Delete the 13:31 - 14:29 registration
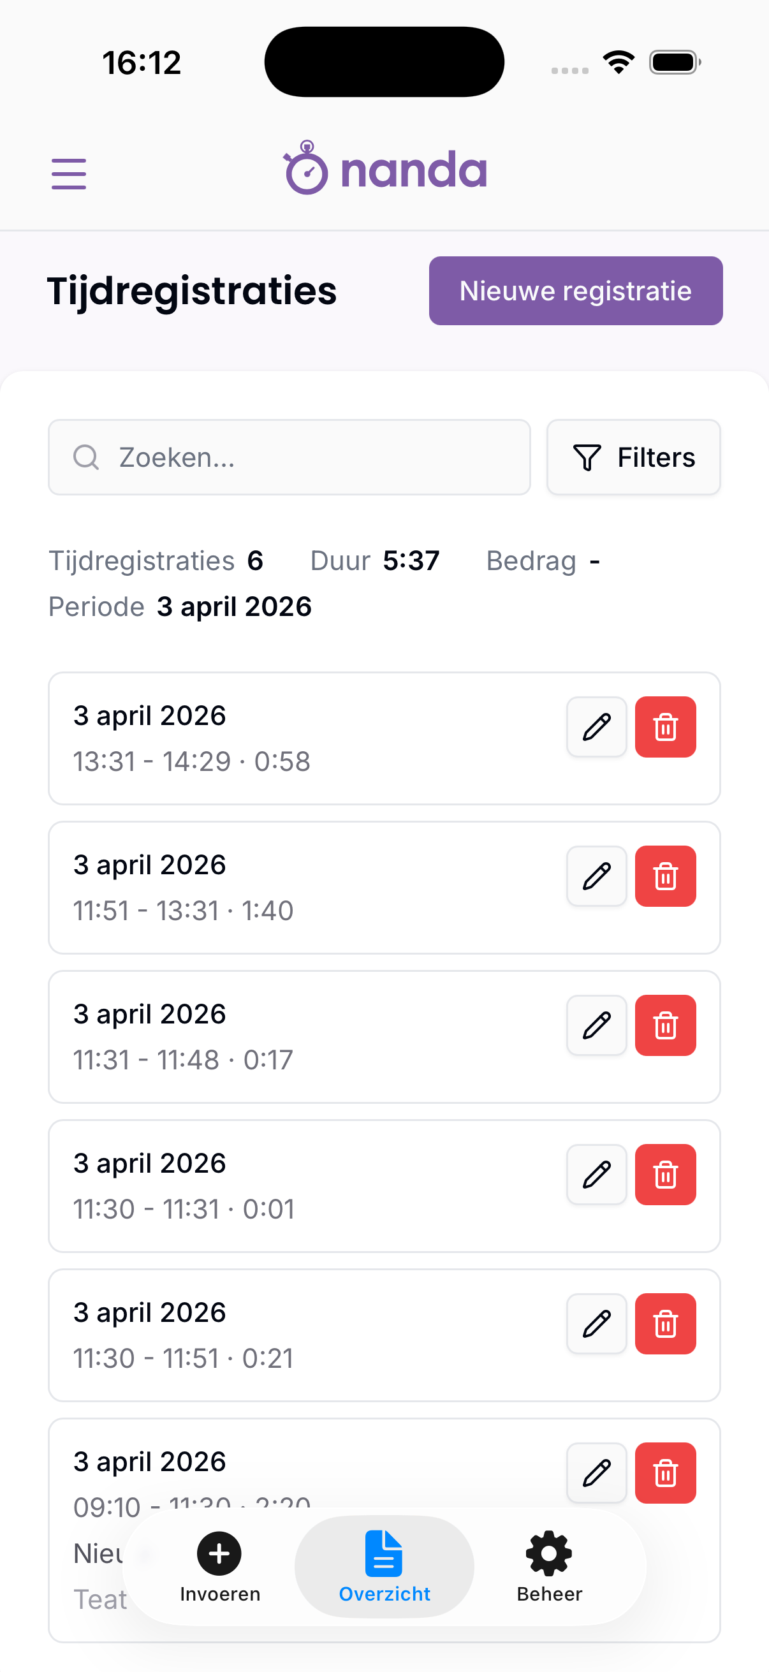Viewport: 769px width, 1672px height. [665, 727]
